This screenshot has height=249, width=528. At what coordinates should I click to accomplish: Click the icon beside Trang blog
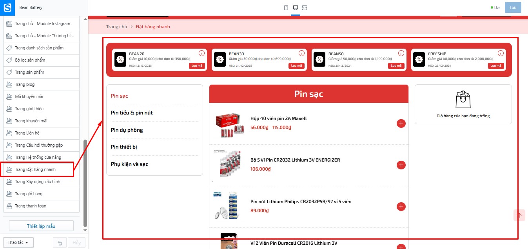[10, 84]
